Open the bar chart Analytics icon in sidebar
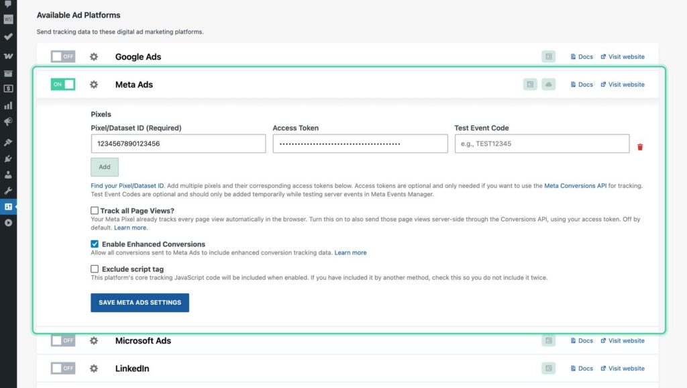 click(x=8, y=105)
